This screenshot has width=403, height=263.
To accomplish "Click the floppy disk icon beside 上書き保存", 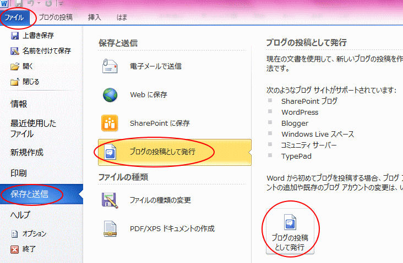I will click(15, 36).
